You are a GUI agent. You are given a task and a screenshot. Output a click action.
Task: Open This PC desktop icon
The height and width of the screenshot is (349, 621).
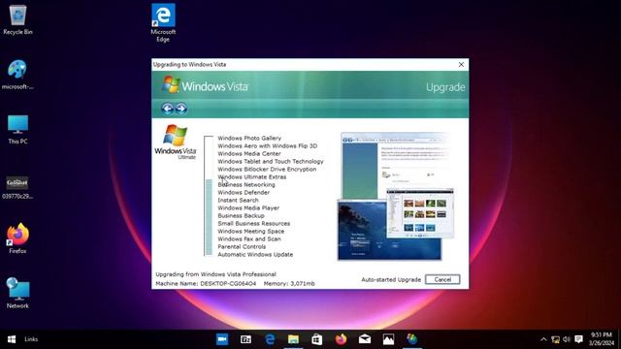point(17,129)
